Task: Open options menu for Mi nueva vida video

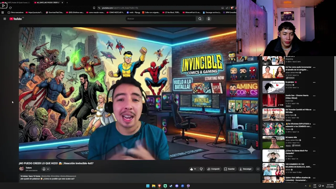Action: 314,138
